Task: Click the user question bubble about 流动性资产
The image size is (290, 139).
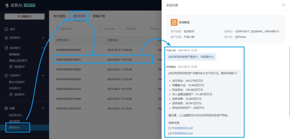Action: [191, 57]
